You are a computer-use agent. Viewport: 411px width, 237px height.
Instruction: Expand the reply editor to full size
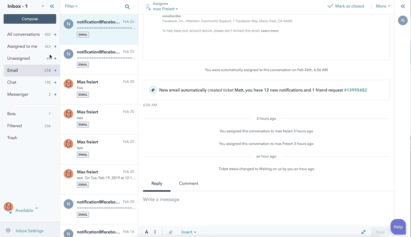tap(363, 232)
